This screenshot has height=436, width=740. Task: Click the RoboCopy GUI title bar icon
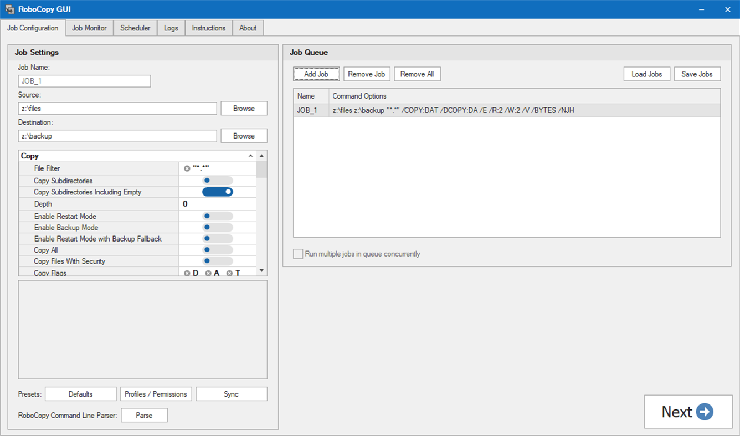pos(9,9)
